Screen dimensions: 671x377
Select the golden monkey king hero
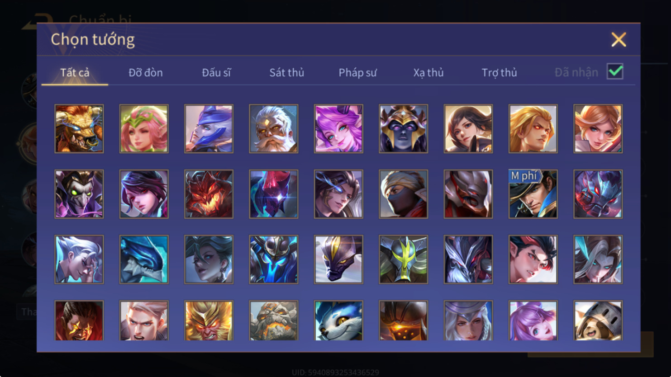click(209, 320)
